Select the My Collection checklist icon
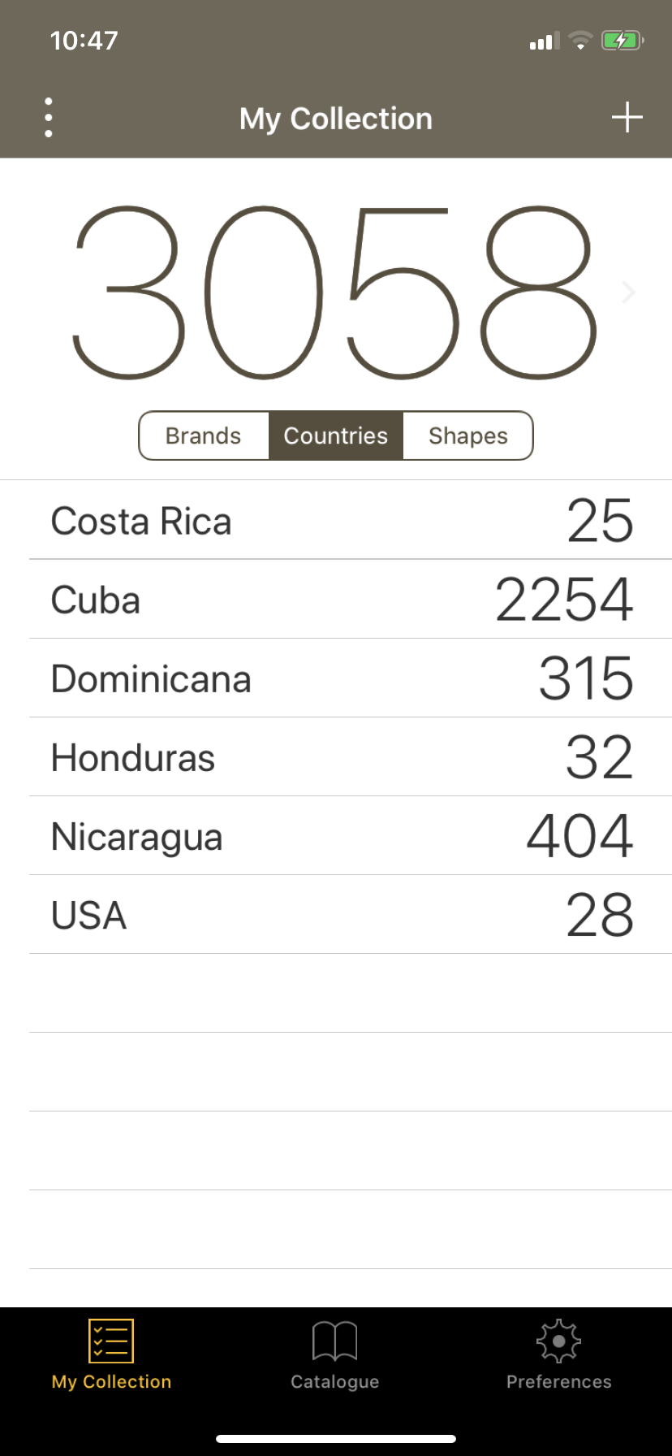 111,1341
